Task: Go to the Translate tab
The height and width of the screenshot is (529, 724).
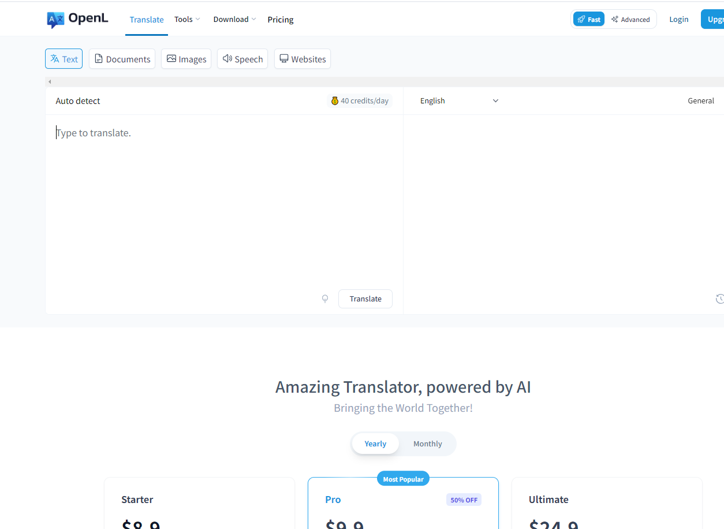Action: (x=147, y=20)
